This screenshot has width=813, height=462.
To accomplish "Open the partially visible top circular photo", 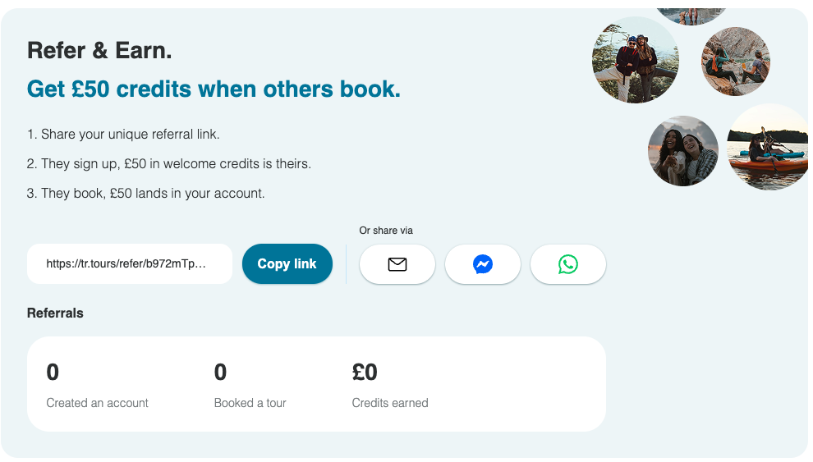I will 691,16.
